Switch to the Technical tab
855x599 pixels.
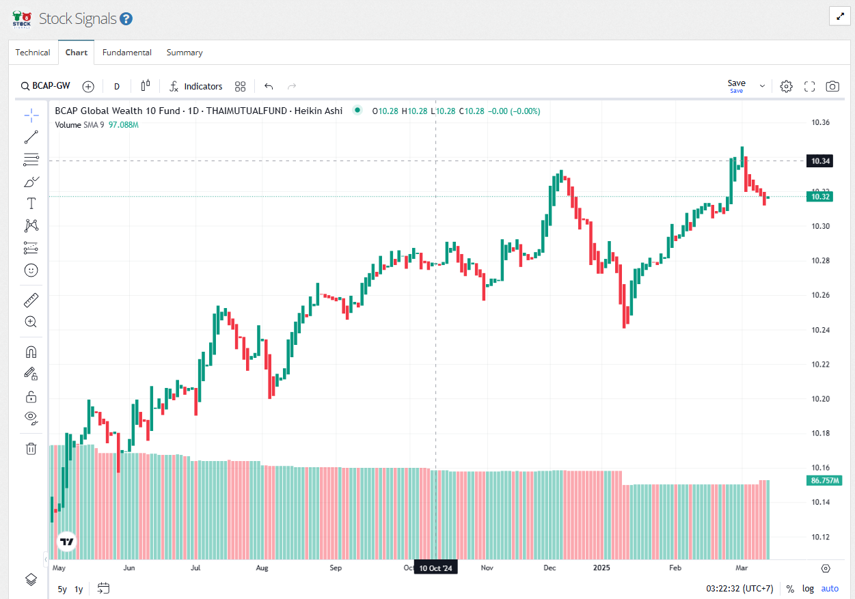coord(33,53)
